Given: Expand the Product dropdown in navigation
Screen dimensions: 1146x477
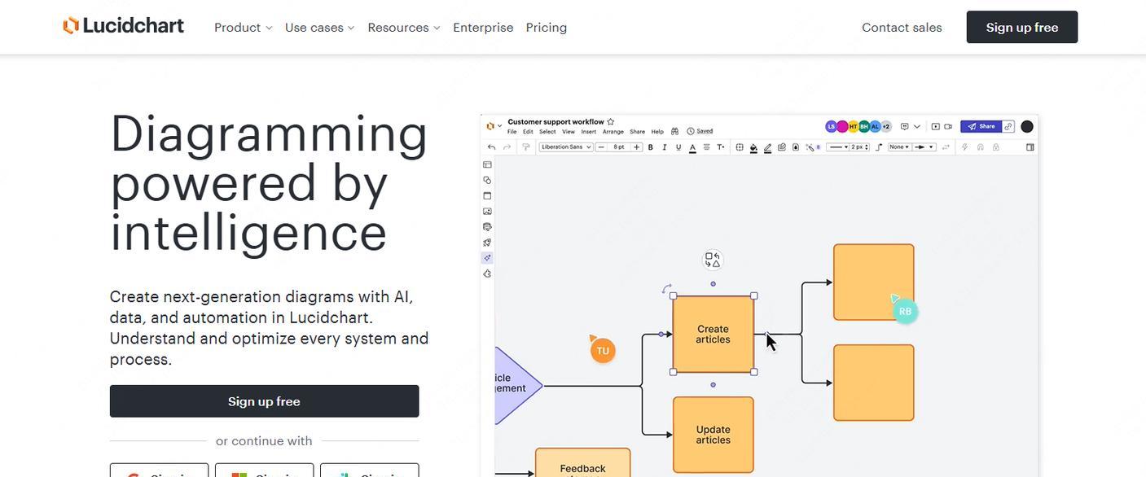Looking at the screenshot, I should pos(243,27).
